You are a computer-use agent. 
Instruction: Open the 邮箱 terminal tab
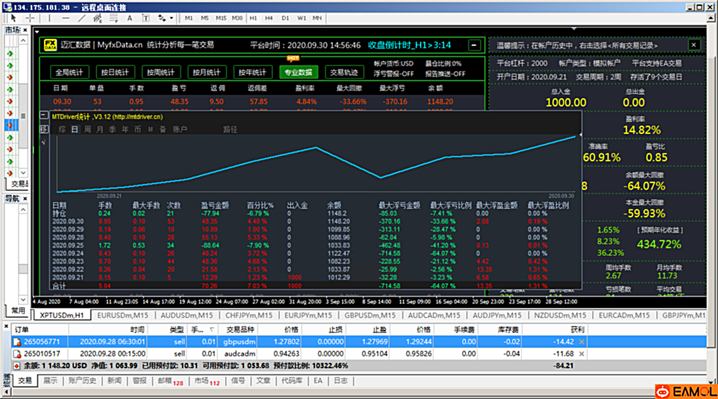(171, 381)
